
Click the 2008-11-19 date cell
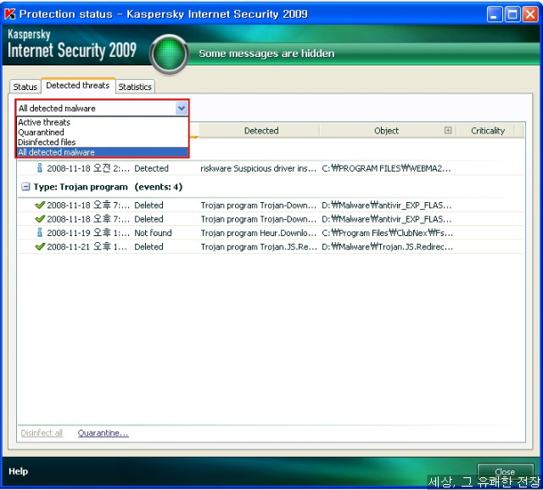pyautogui.click(x=88, y=233)
